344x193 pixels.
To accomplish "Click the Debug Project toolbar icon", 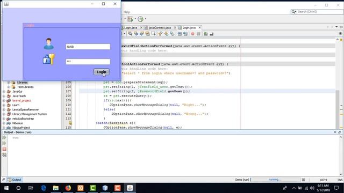I will pyautogui.click(x=130, y=19).
